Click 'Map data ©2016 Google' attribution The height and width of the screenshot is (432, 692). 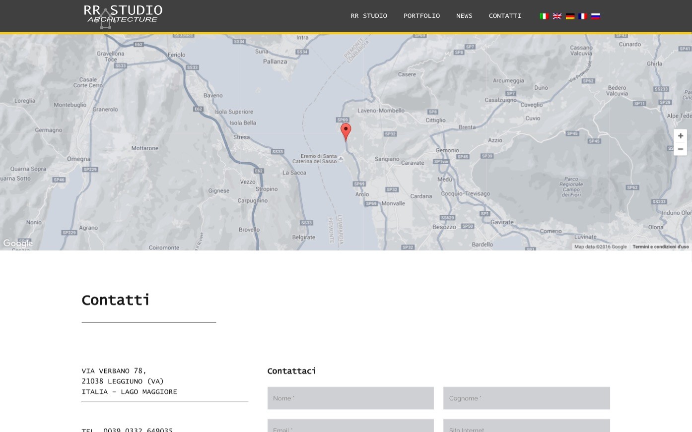coord(601,247)
